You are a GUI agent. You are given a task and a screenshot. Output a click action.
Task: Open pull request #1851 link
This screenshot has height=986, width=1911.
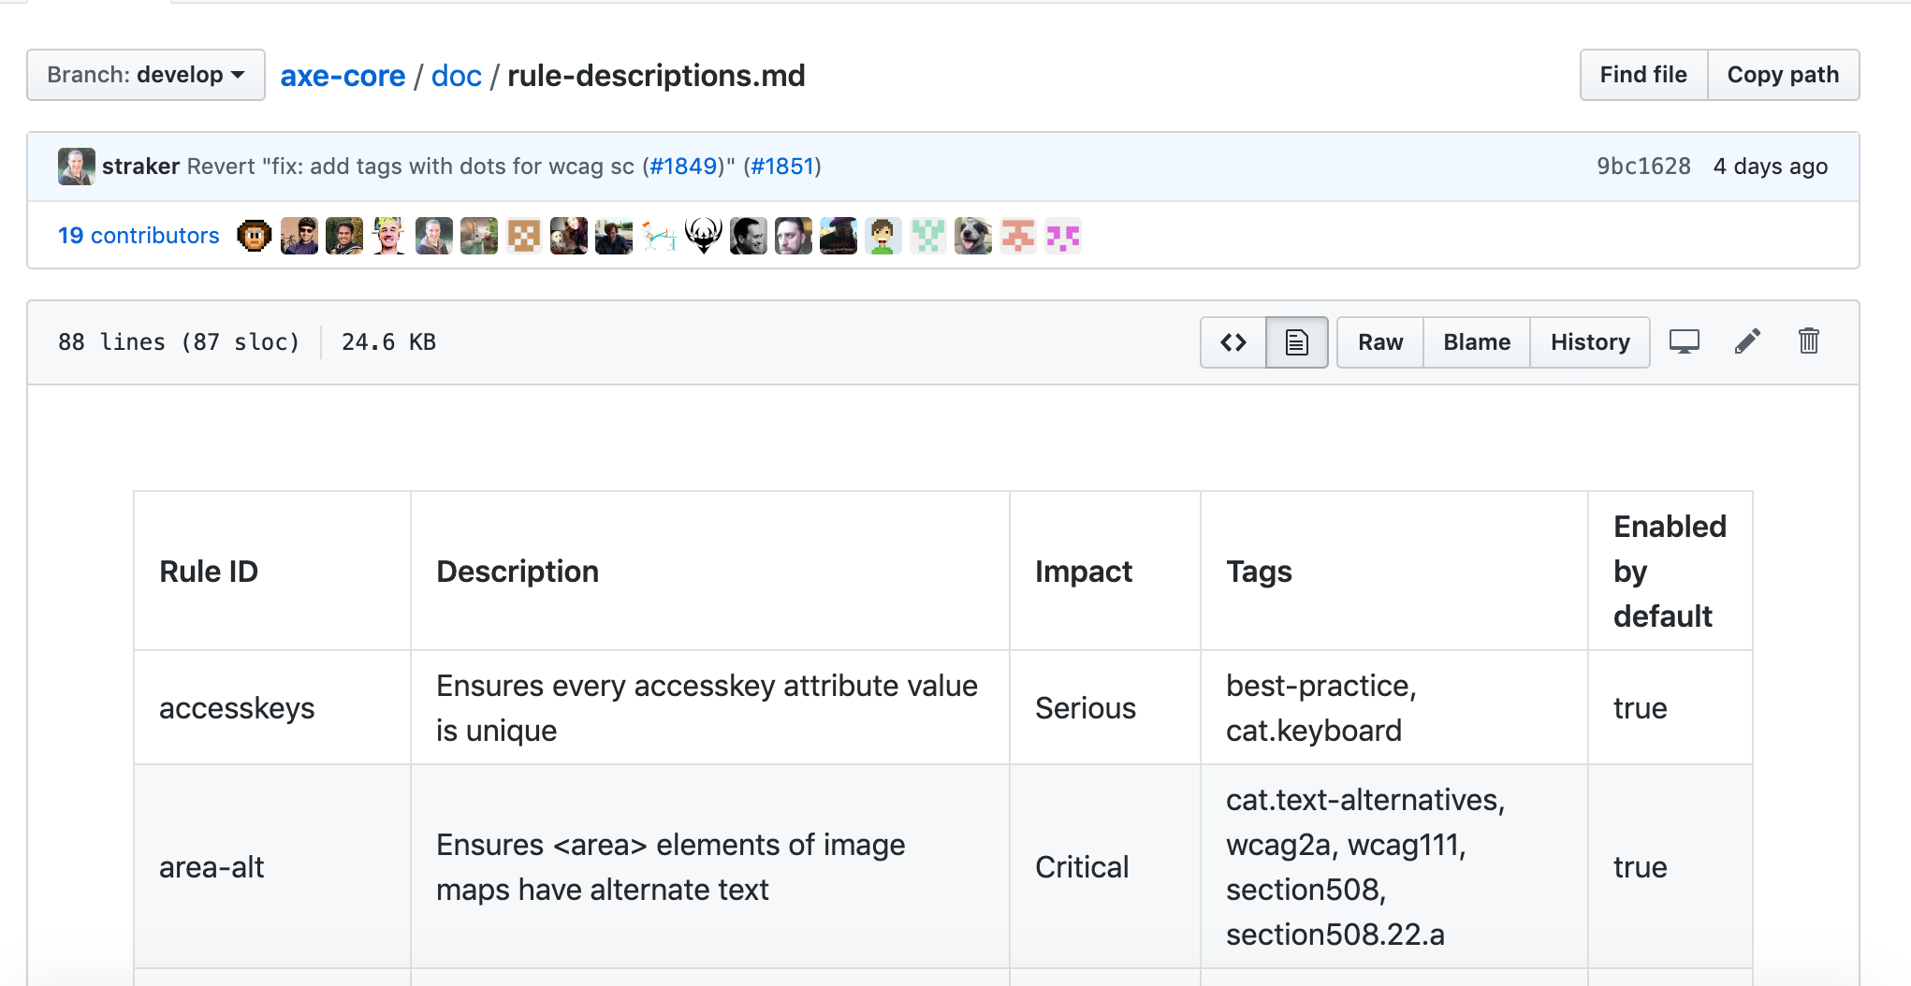pos(781,166)
